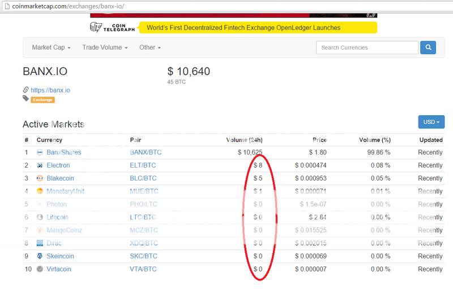Viewport: 453px width, 289px height.
Task: Click the tag icon beside Exchange label
Action: pyautogui.click(x=25, y=99)
